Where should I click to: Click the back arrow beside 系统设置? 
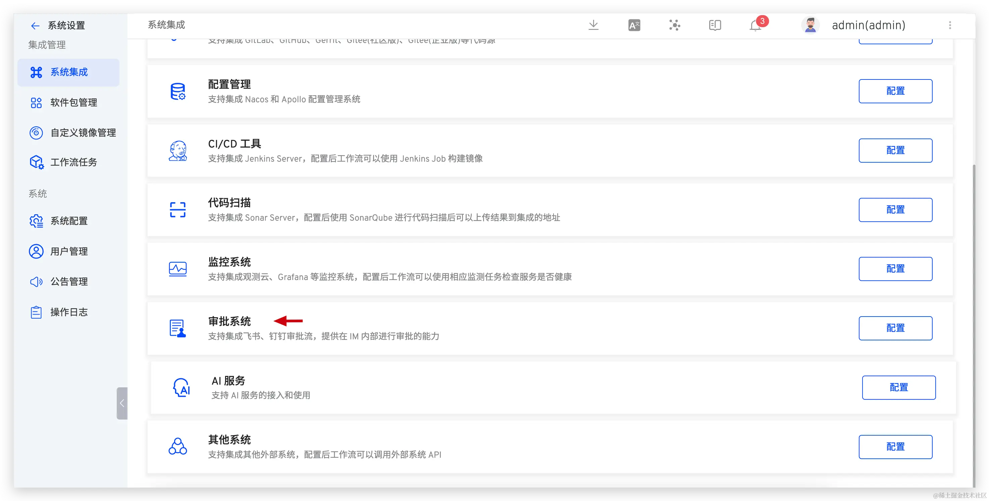[35, 26]
